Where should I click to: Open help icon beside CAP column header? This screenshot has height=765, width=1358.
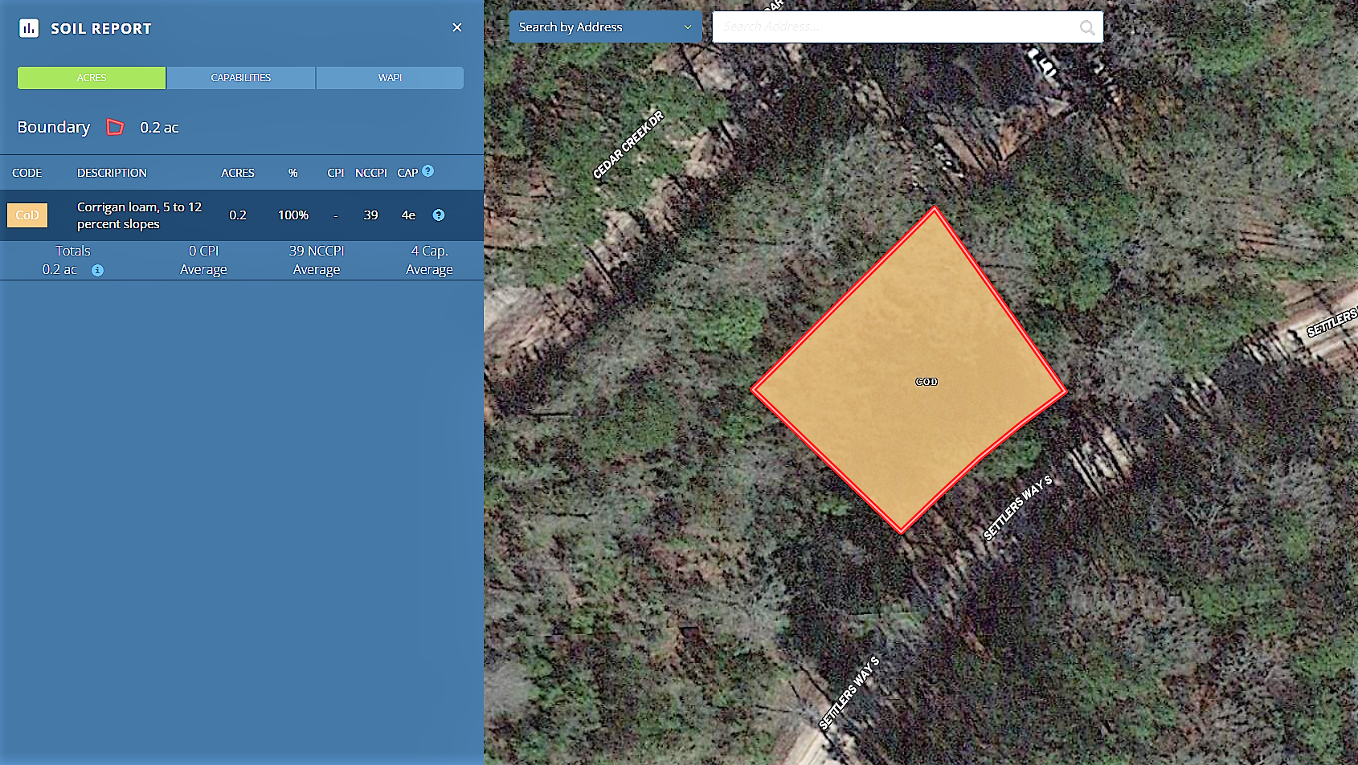point(428,171)
